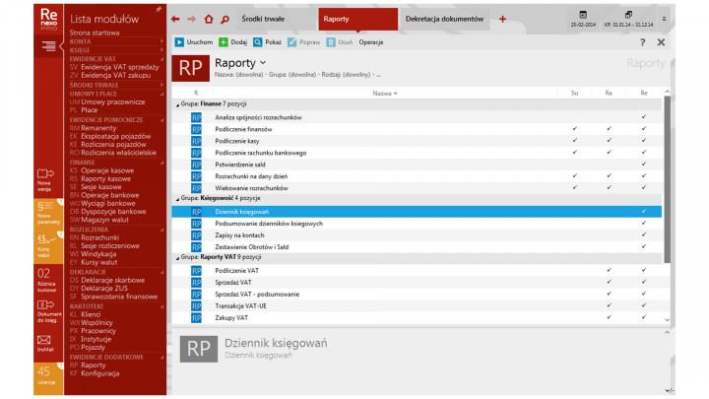Collapse the Grupa: Finanse group
Image resolution: width=709 pixels, height=399 pixels.
(x=175, y=104)
